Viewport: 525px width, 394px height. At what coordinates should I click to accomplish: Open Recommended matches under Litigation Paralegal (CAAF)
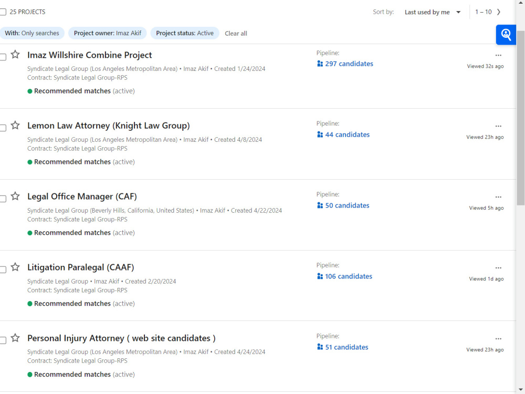coord(72,304)
